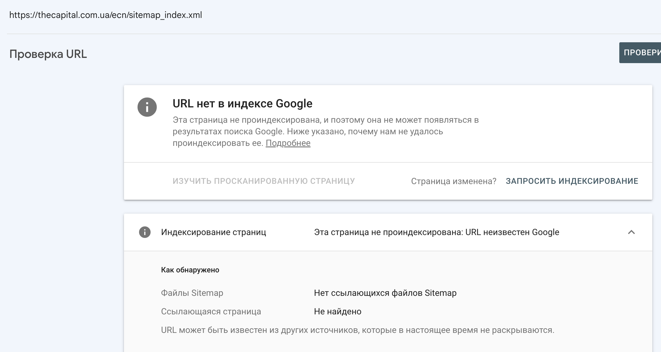Open the 'Подробнее' help link

pyautogui.click(x=288, y=143)
